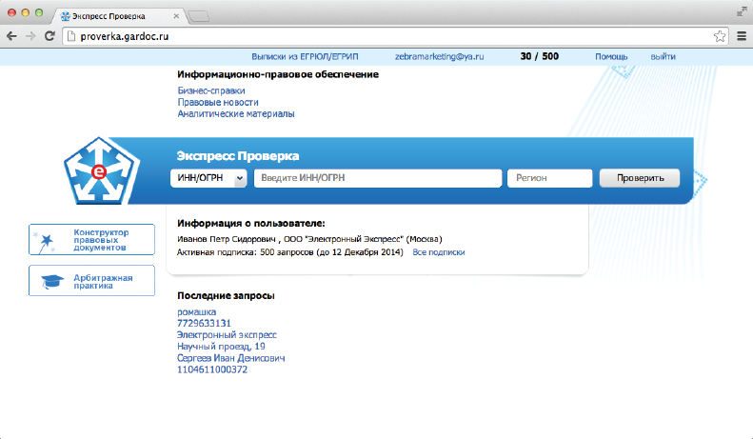The image size is (753, 439).
Task: Click Все подписки link
Action: pos(439,252)
